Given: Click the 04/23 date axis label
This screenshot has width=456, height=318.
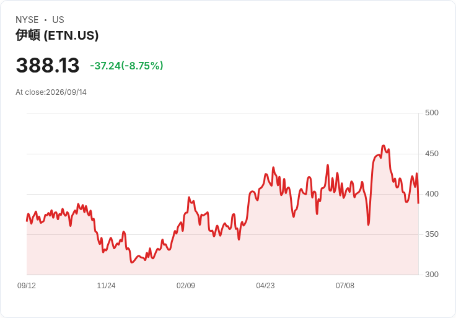Looking at the screenshot, I should point(265,286).
